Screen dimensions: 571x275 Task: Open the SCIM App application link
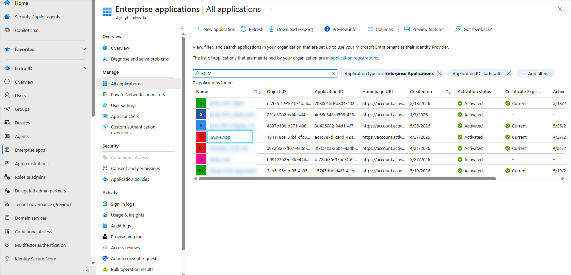click(221, 137)
